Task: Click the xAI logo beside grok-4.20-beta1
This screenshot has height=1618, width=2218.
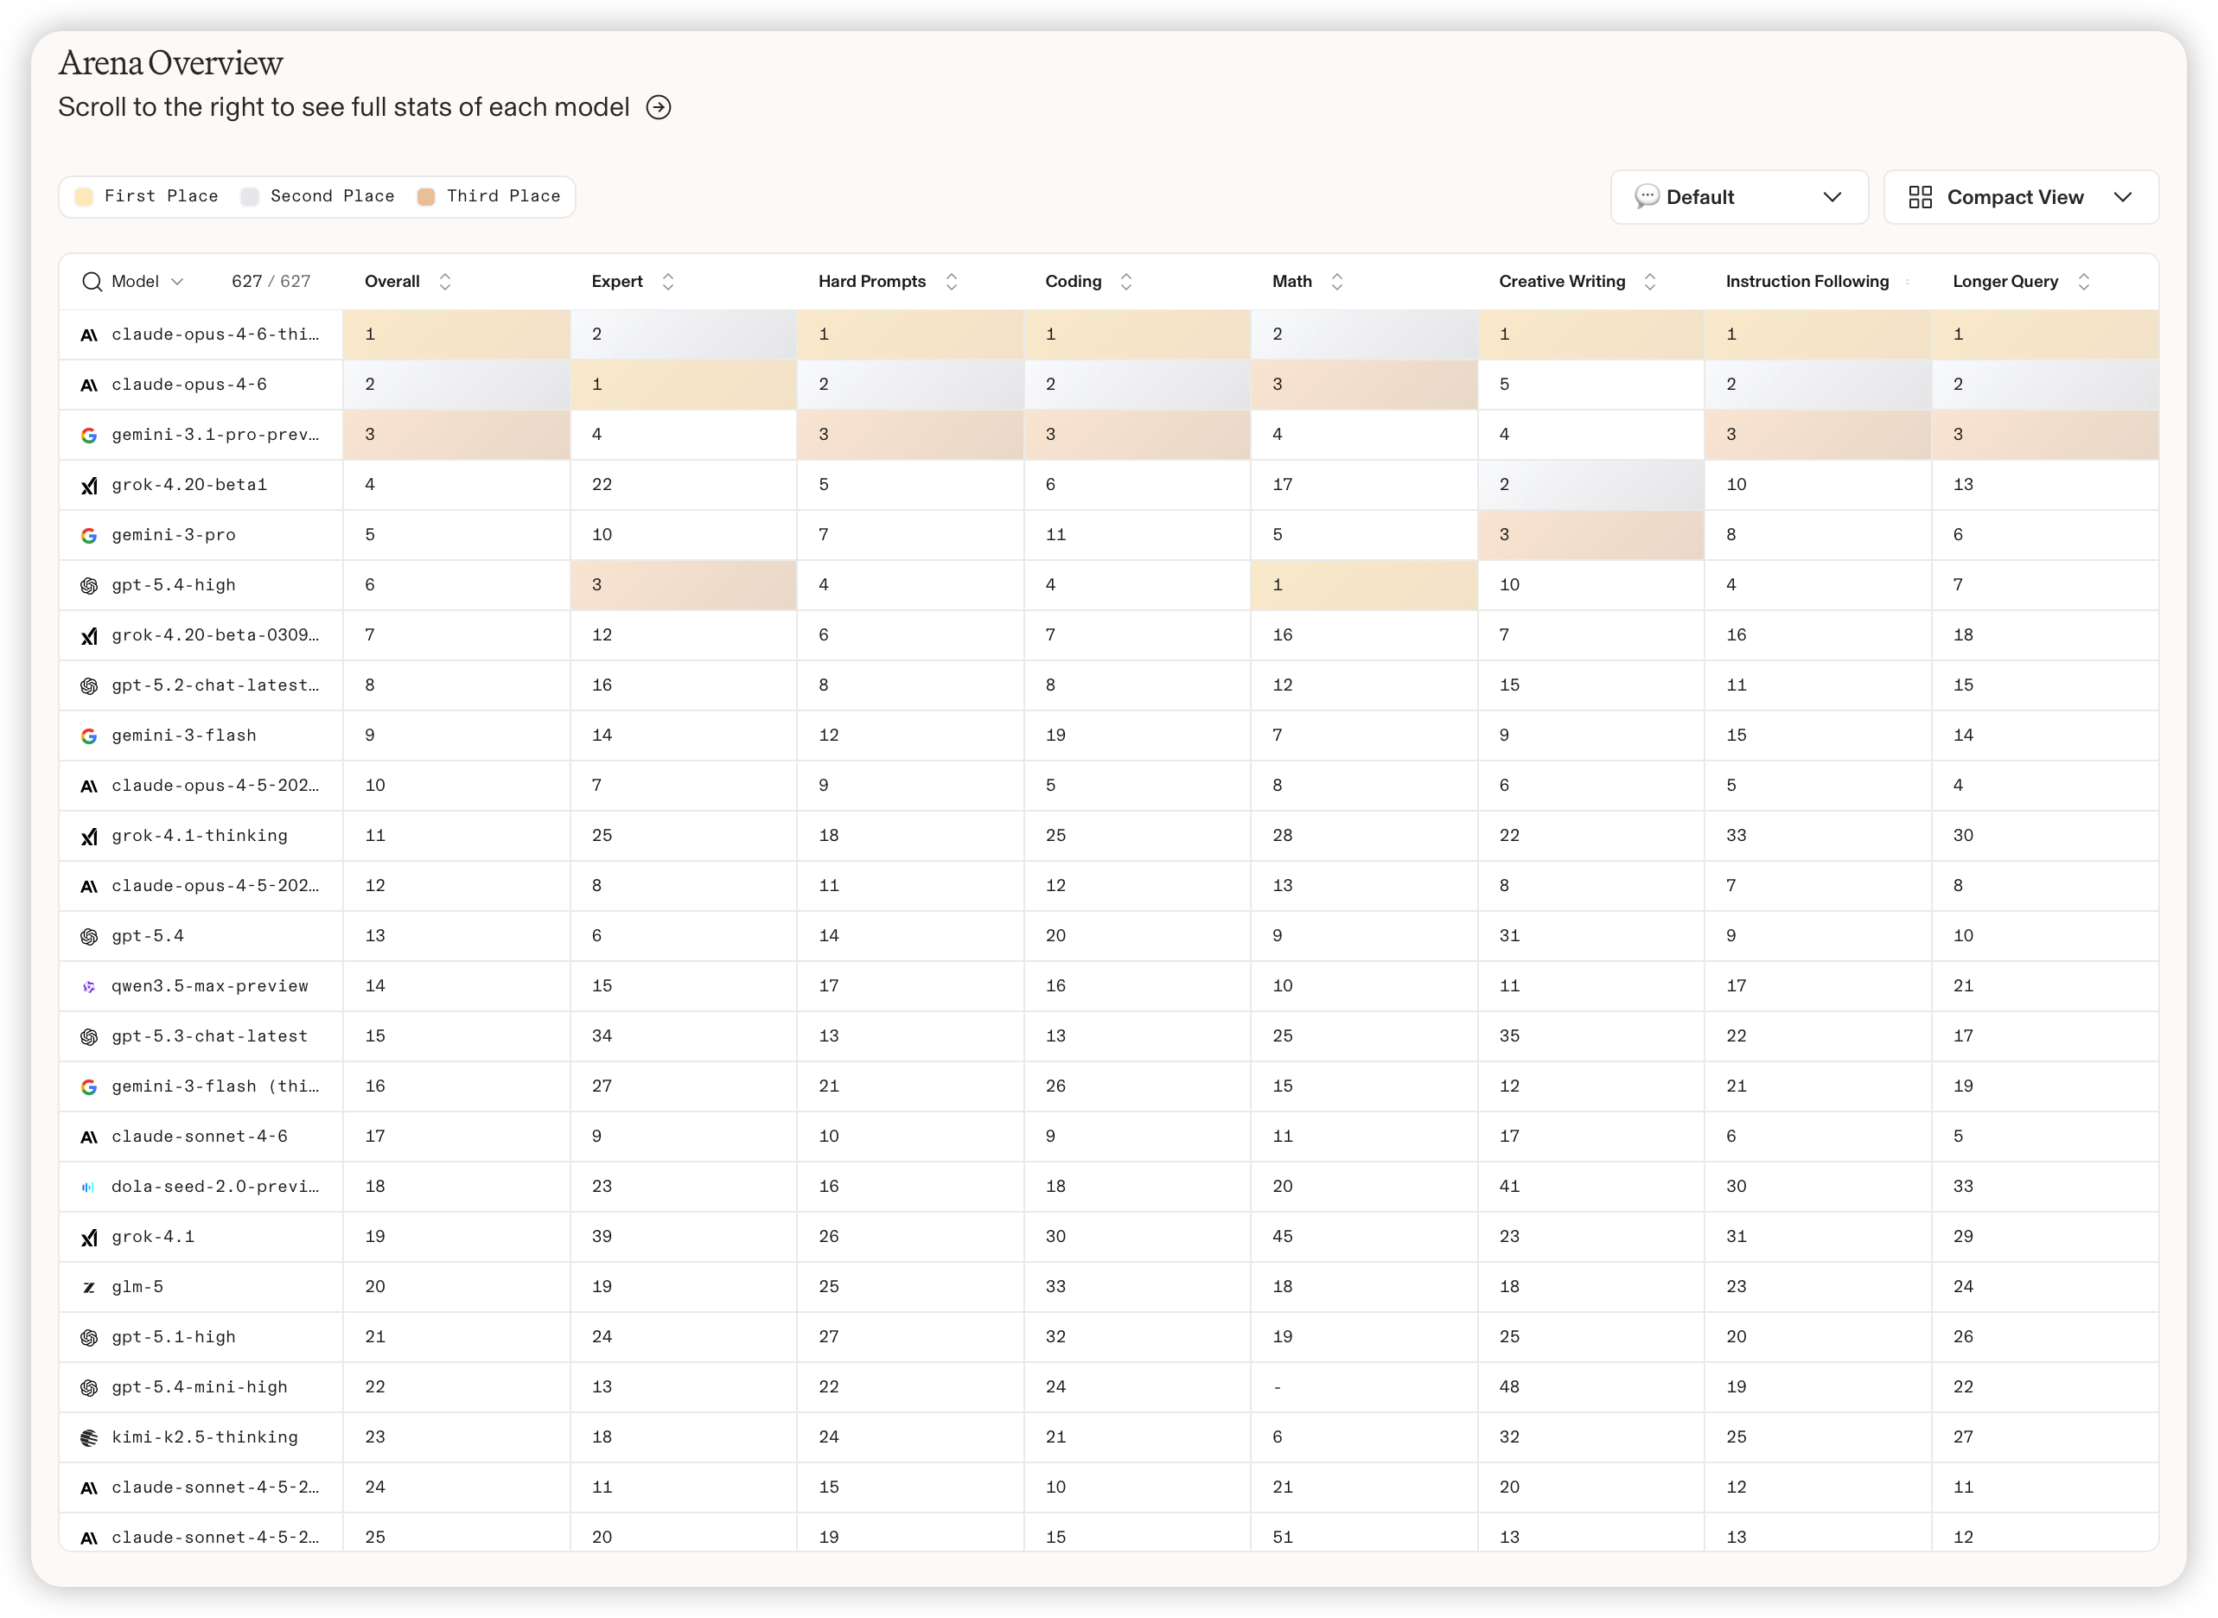Action: (x=89, y=486)
